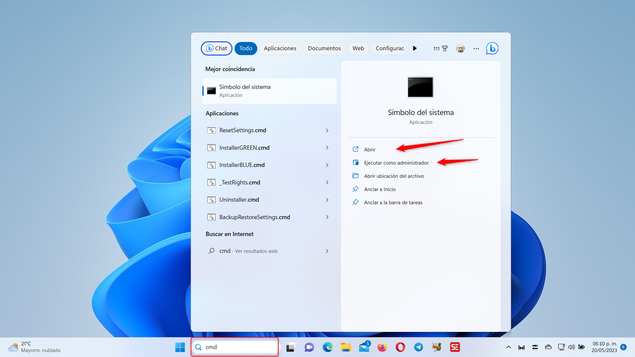Switch to the Aplicaciones filter tab
The image size is (635, 357).
(280, 48)
